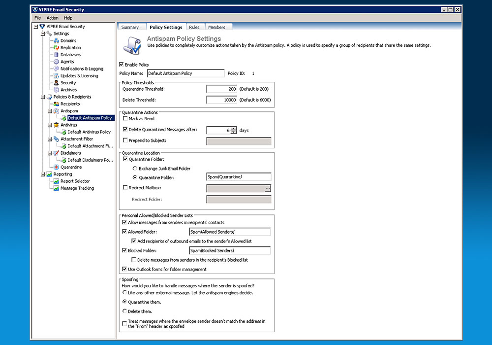
Task: Collapse the Reporting tree node
Action: click(43, 174)
